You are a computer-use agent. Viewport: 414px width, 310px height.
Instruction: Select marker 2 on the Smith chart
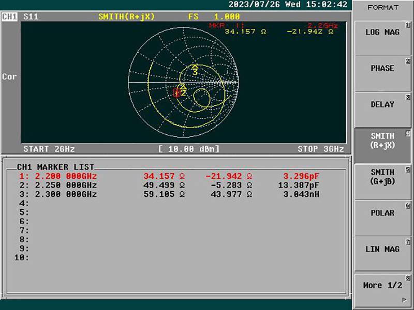pos(183,90)
